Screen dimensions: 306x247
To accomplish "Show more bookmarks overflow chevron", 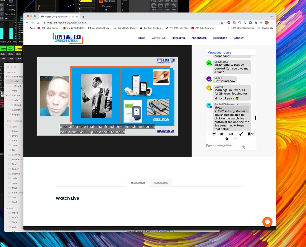I will [x=229, y=28].
